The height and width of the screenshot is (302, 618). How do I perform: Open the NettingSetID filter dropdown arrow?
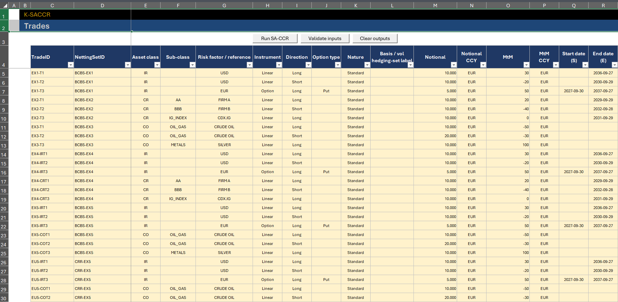(127, 65)
